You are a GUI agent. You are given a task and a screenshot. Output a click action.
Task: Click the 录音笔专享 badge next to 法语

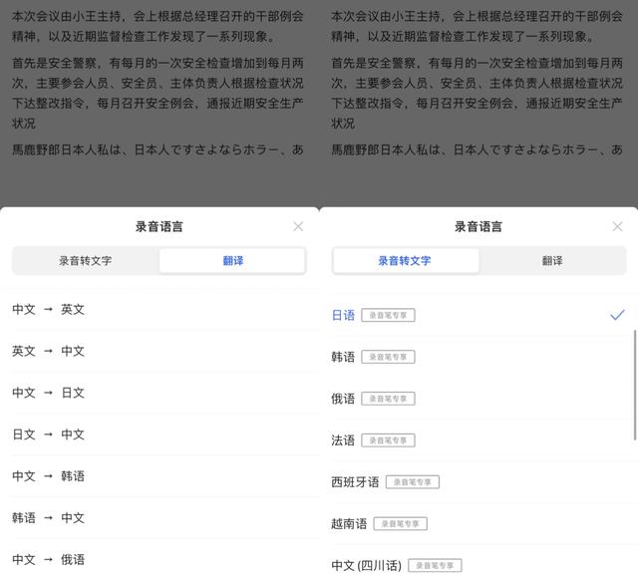click(388, 440)
